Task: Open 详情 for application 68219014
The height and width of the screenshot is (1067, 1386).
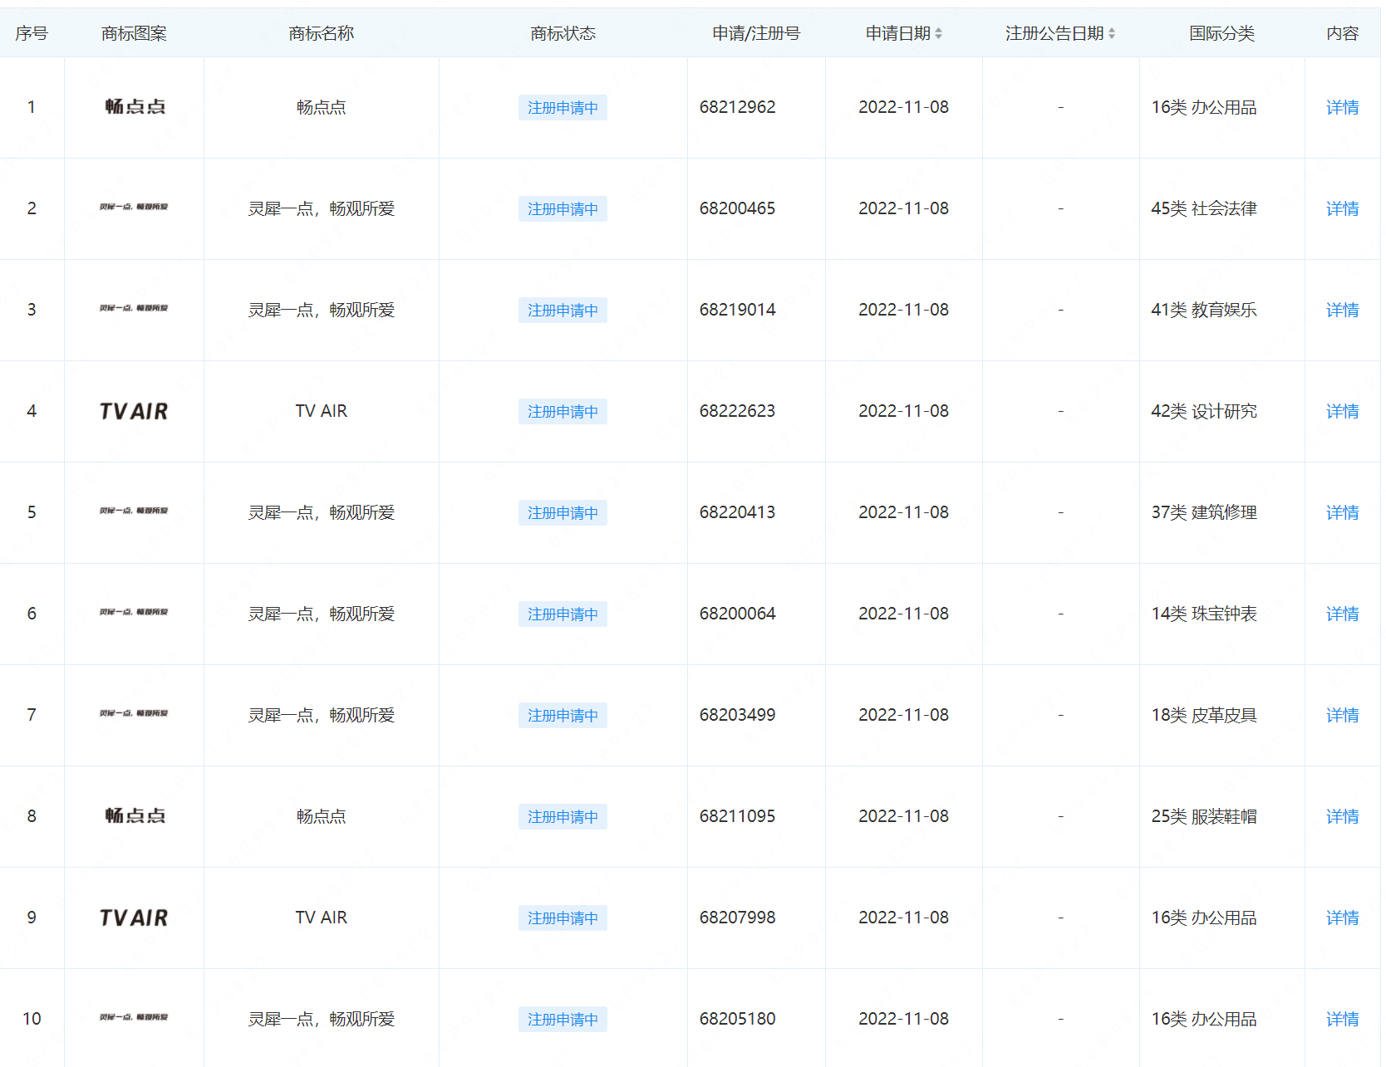Action: [1342, 310]
